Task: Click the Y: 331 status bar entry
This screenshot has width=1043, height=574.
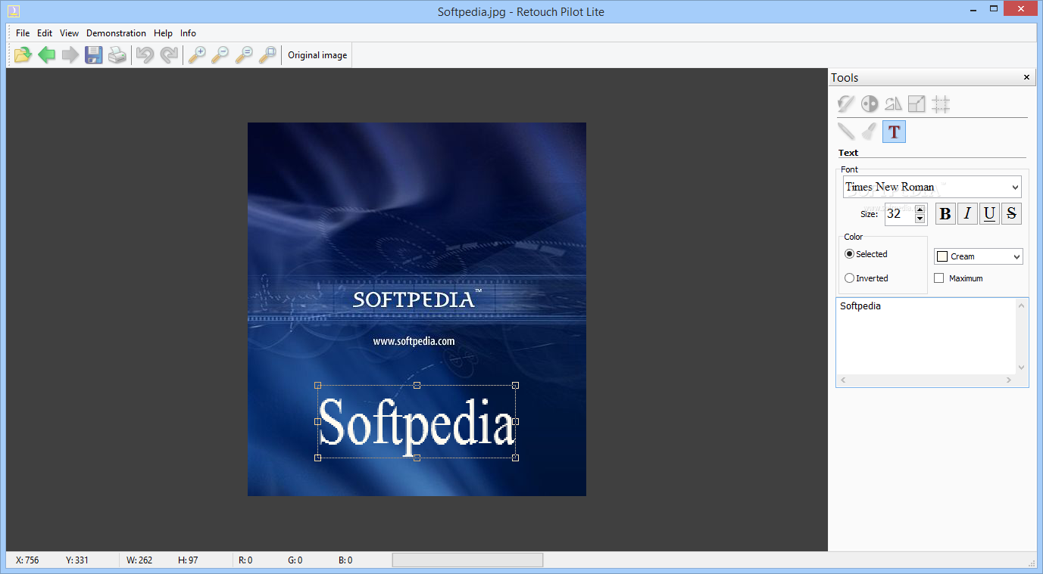Action: pyautogui.click(x=77, y=560)
